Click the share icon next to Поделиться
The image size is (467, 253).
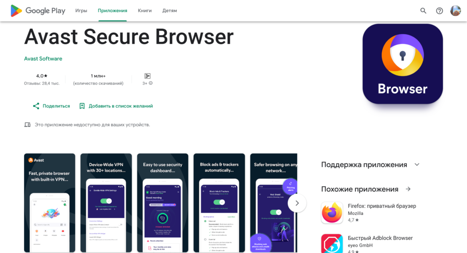tap(36, 106)
